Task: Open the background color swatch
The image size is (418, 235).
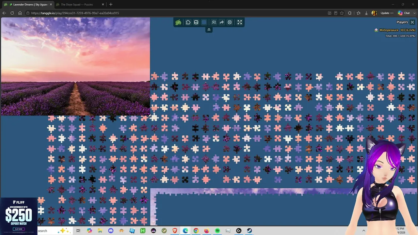Action: click(x=204, y=22)
